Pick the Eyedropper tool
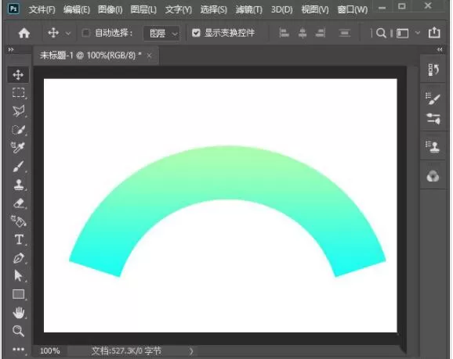Viewport: 453px width, 359px height. (x=18, y=147)
